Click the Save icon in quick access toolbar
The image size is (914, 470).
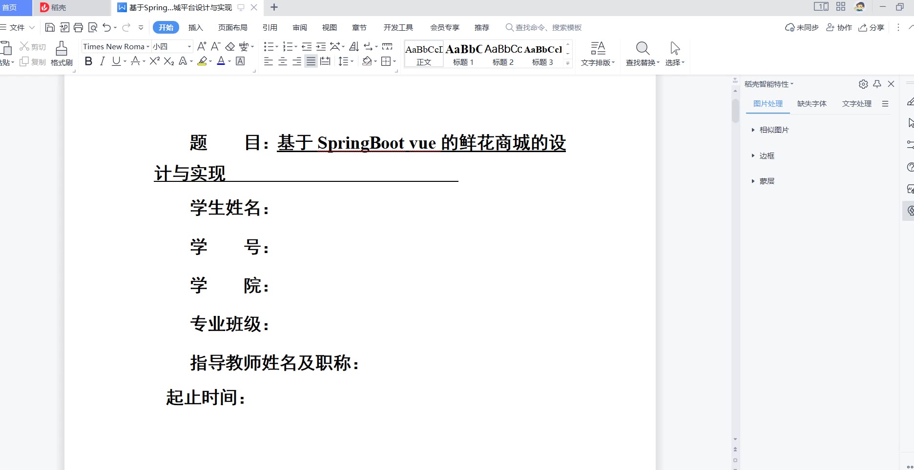click(50, 27)
